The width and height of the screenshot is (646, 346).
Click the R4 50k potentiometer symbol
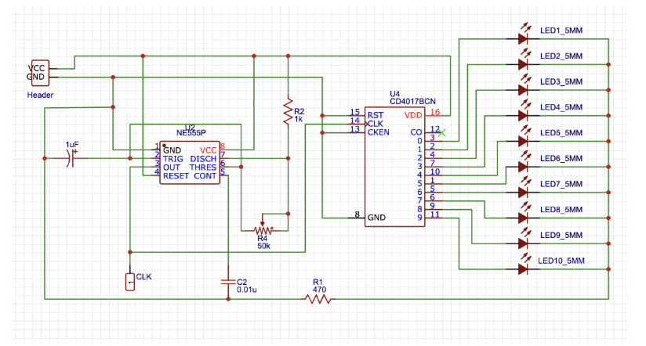tap(263, 229)
